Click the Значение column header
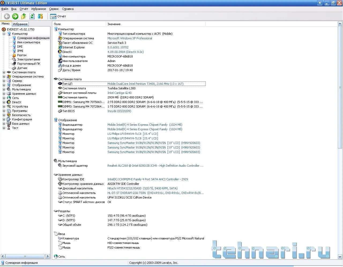Image resolution: width=343 pixels, height=267 pixels. [x=156, y=24]
